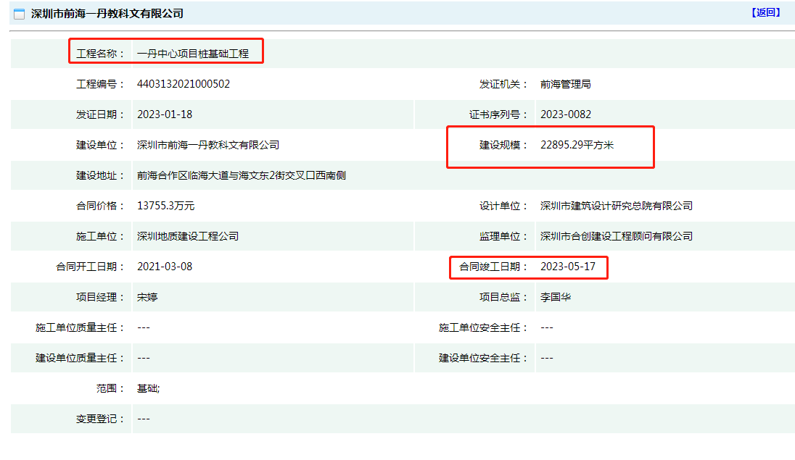Click 建设单位 value 深圳市前海一丹教科文有限公司

coord(208,145)
